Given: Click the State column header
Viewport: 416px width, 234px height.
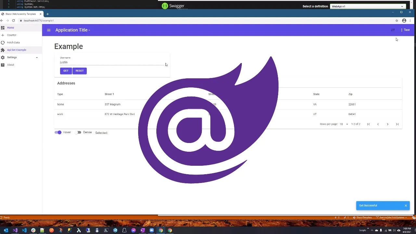Looking at the screenshot, I should coord(316,94).
